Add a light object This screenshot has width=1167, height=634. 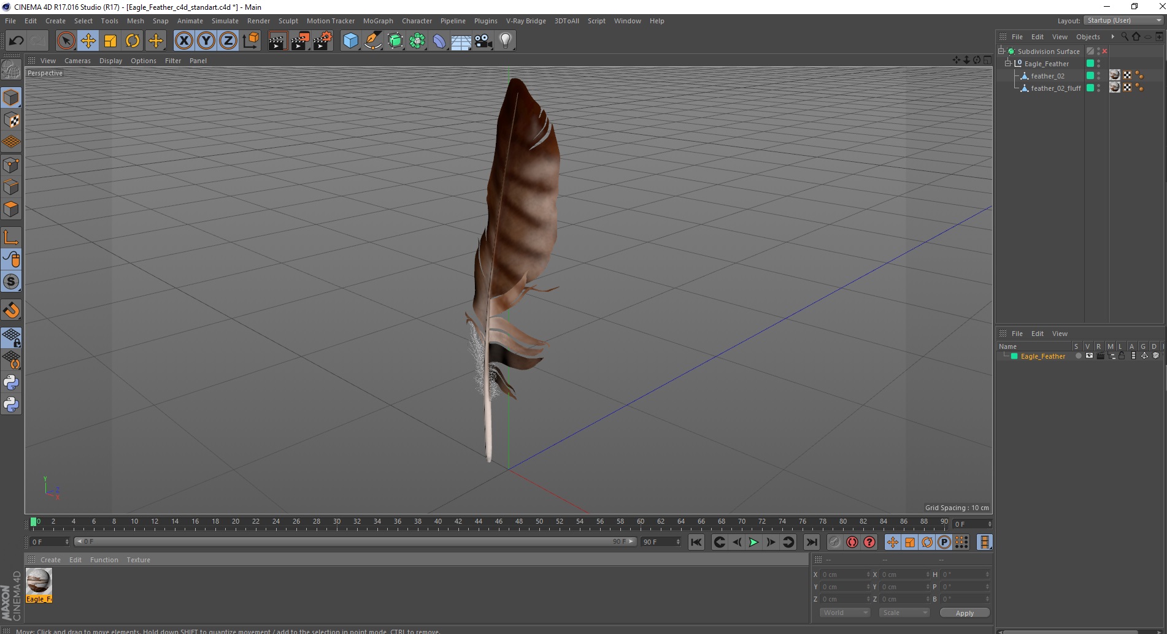pyautogui.click(x=506, y=41)
